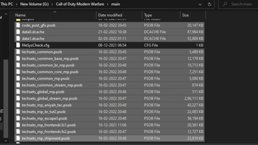
Task: Select file code_post_gfx.psob
Action: [39, 25]
